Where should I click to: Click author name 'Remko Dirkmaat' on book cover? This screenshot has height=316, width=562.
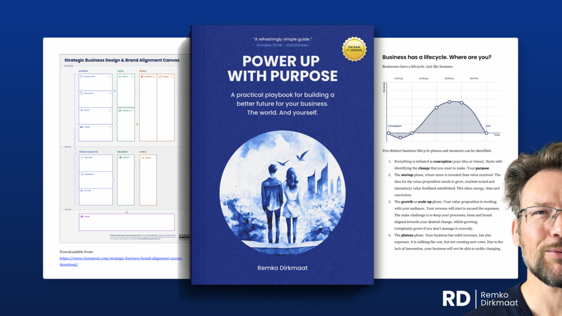tap(282, 268)
